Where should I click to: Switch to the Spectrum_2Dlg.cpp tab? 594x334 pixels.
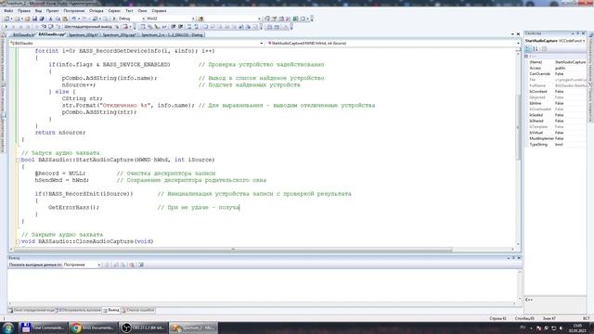[120, 35]
